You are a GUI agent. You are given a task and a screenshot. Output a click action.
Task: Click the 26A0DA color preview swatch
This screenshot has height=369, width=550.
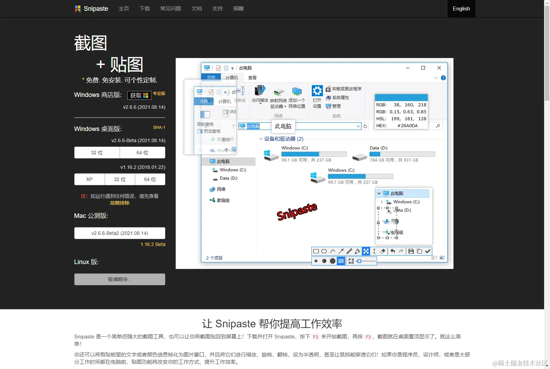(401, 98)
